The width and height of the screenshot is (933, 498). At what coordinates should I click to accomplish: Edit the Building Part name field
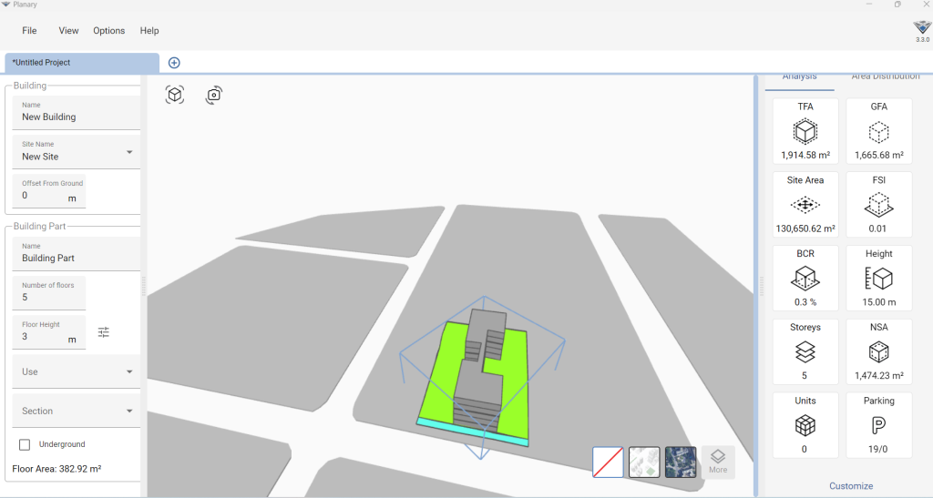77,254
